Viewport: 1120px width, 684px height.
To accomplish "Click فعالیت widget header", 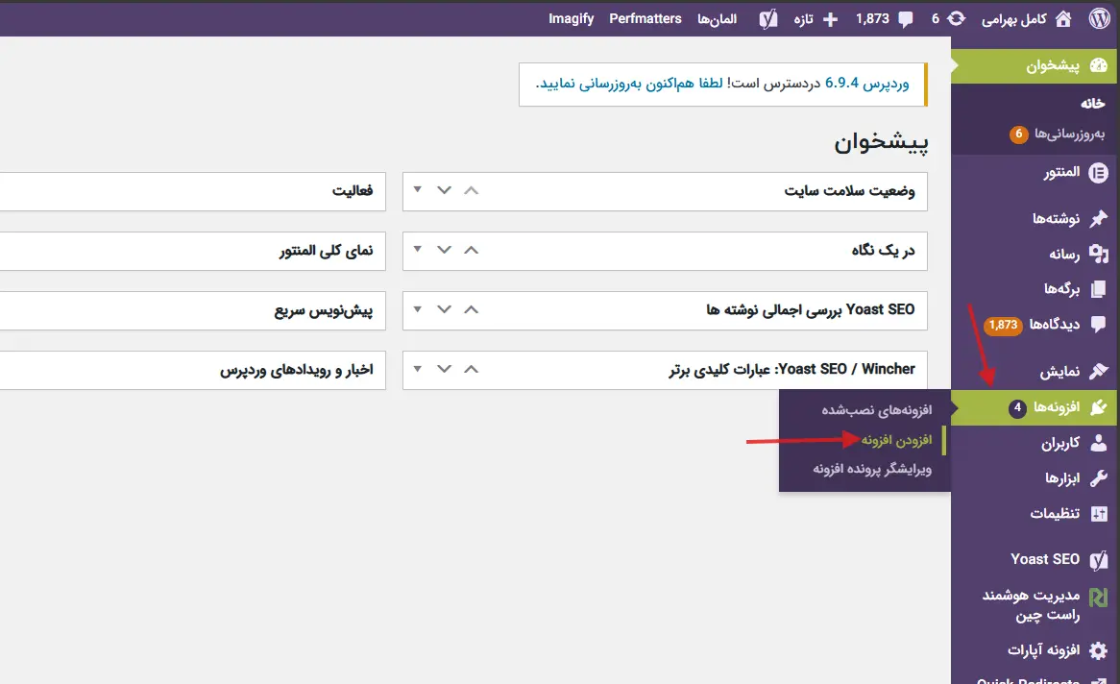I will [x=193, y=191].
